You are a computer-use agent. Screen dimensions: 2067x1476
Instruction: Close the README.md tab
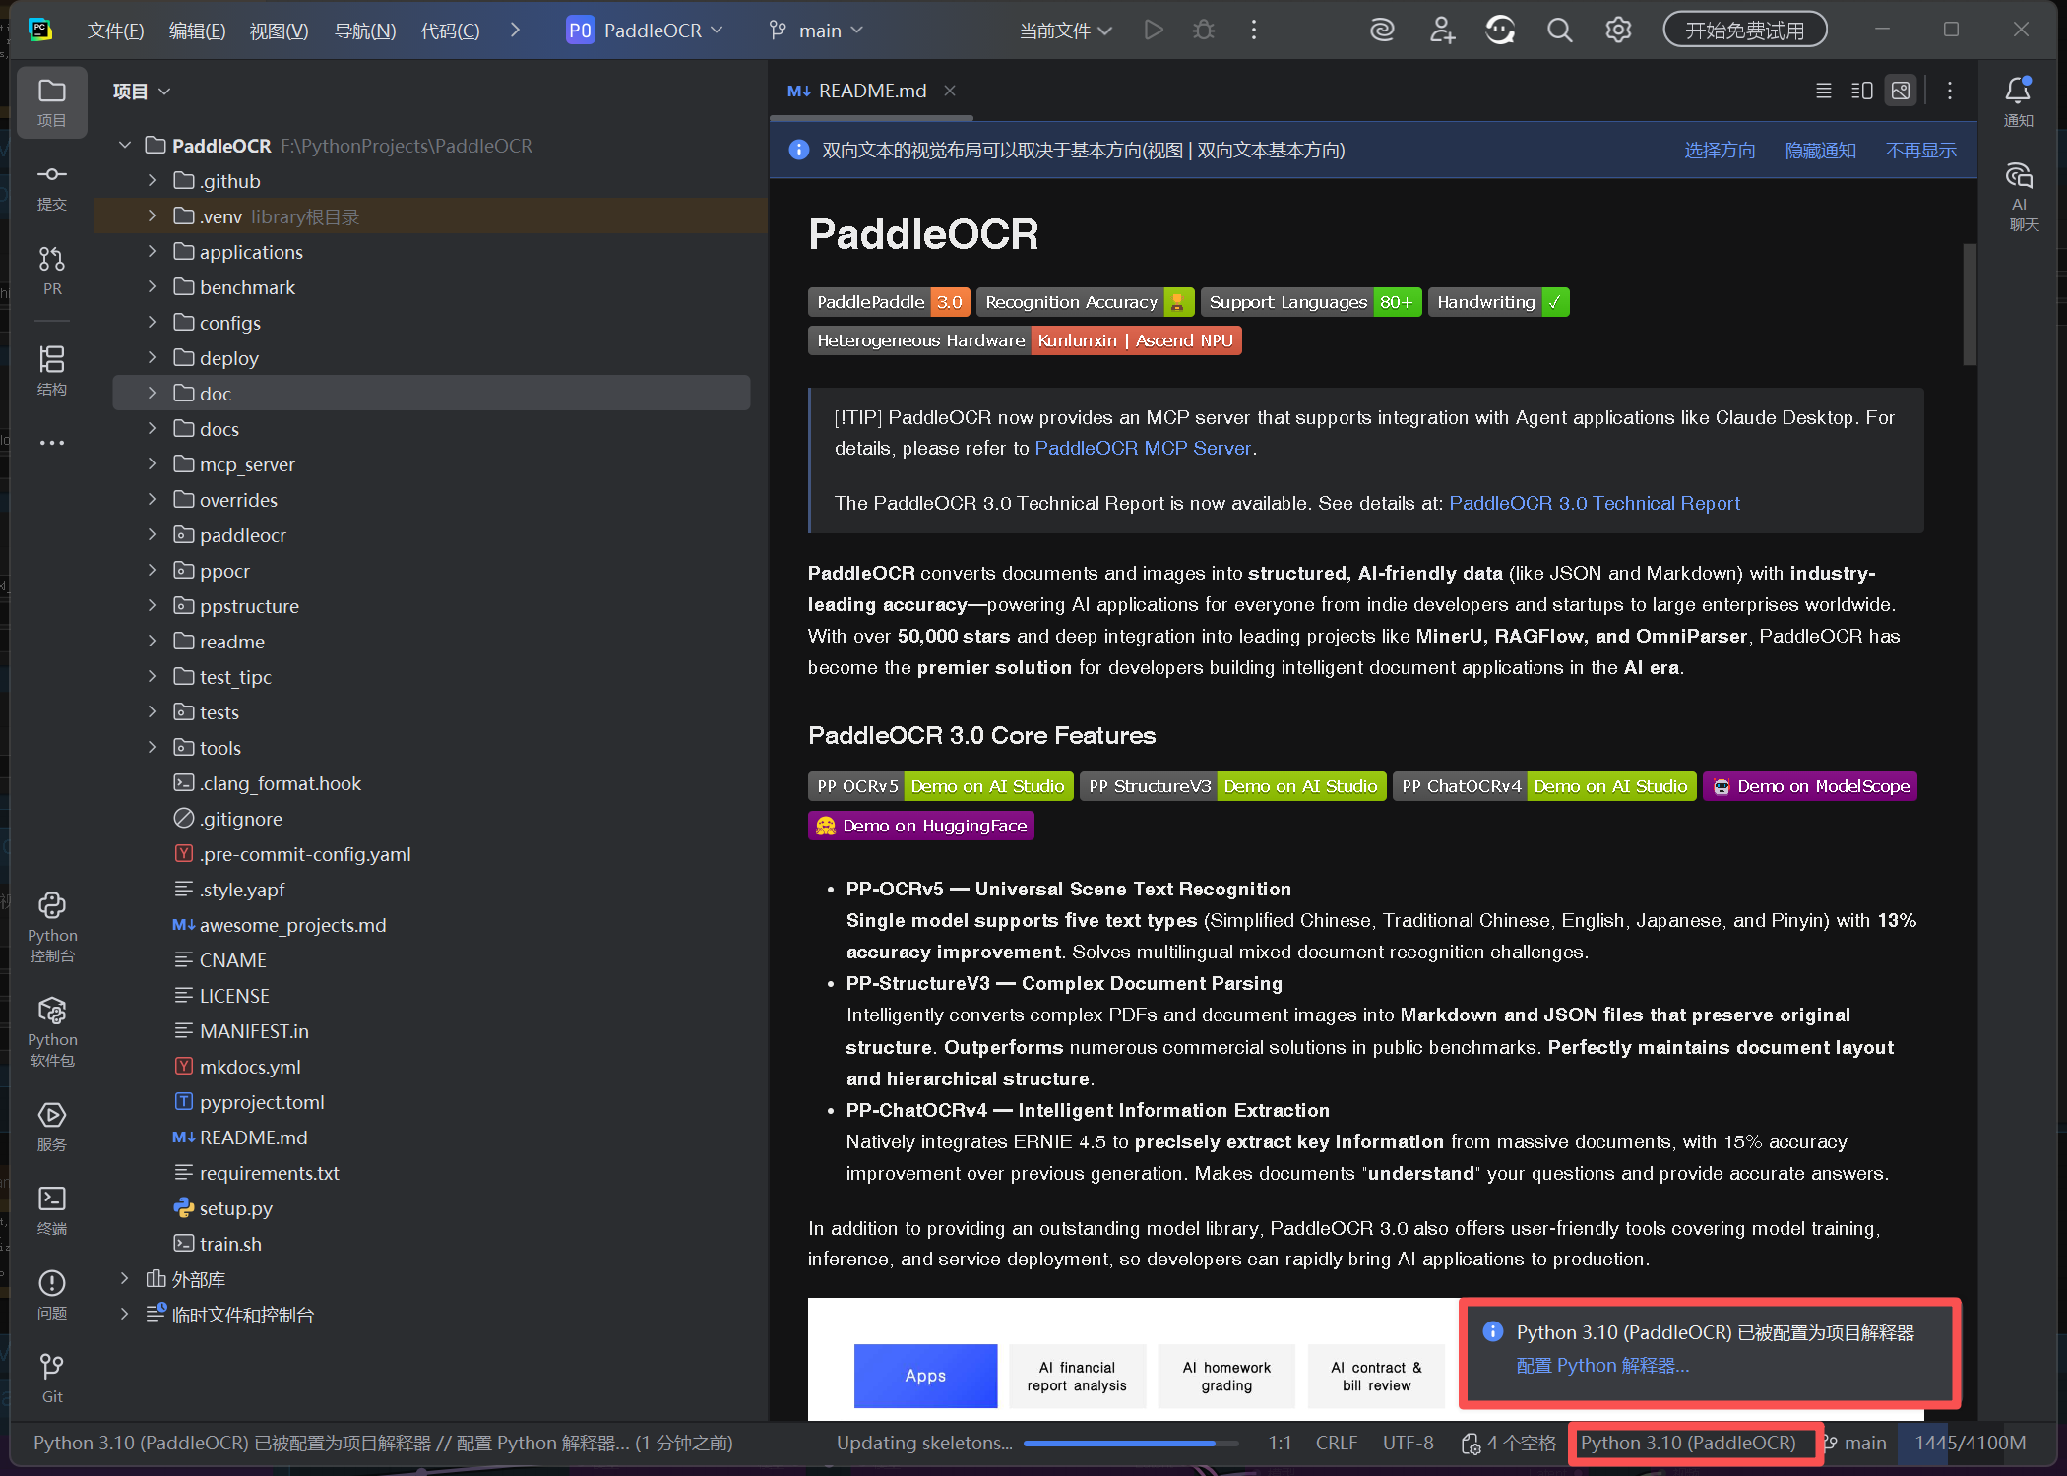pyautogui.click(x=950, y=91)
